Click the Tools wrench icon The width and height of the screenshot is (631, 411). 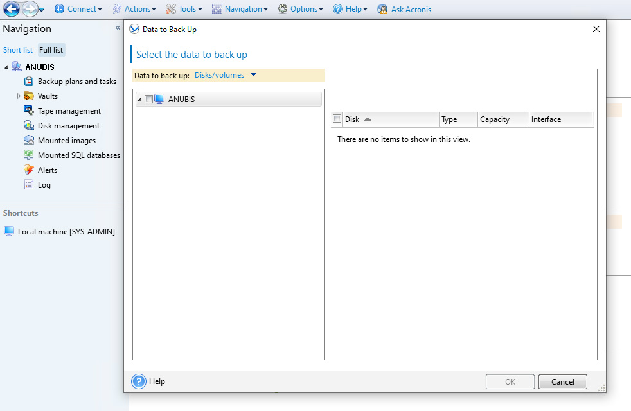tap(171, 9)
